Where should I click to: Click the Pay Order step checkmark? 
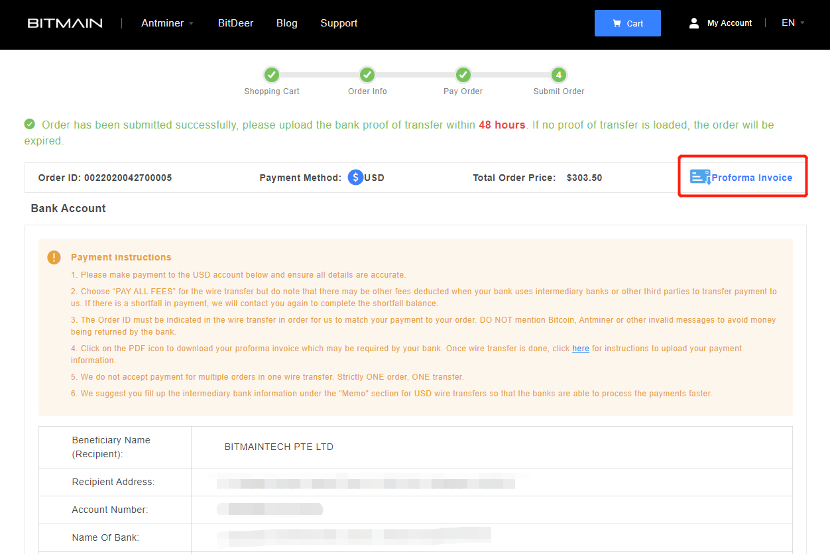tap(463, 75)
